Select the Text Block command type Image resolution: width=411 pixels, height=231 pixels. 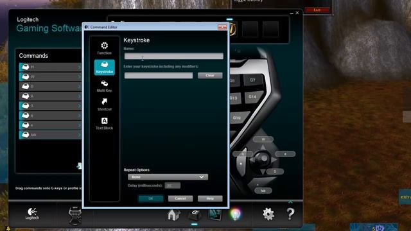[x=104, y=124]
